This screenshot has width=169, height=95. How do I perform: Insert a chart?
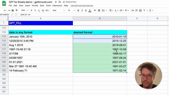tap(140, 11)
